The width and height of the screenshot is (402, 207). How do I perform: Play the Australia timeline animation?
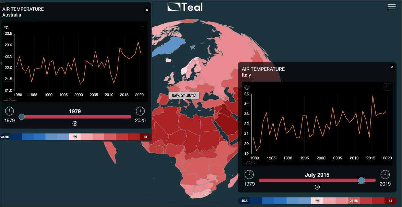[75, 123]
